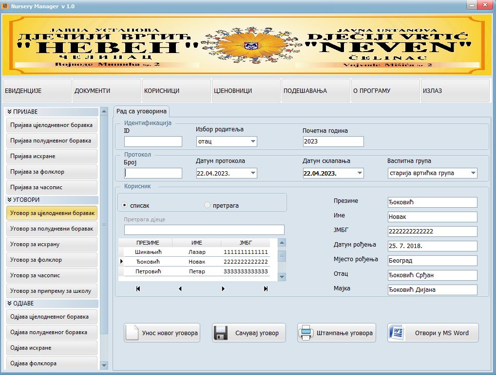The width and height of the screenshot is (496, 375).
Task: Click Сачувај уговор button
Action: coord(249,333)
